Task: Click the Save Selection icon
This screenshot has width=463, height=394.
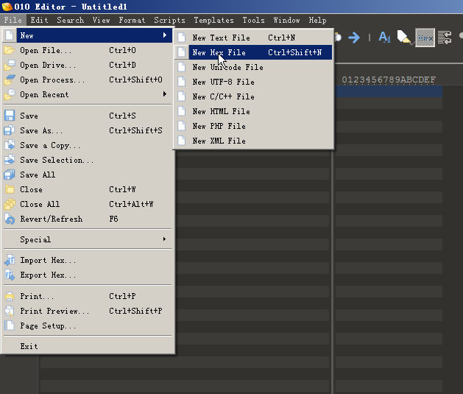Action: (x=10, y=160)
